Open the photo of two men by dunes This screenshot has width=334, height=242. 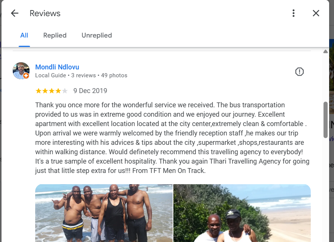pyautogui.click(x=242, y=213)
